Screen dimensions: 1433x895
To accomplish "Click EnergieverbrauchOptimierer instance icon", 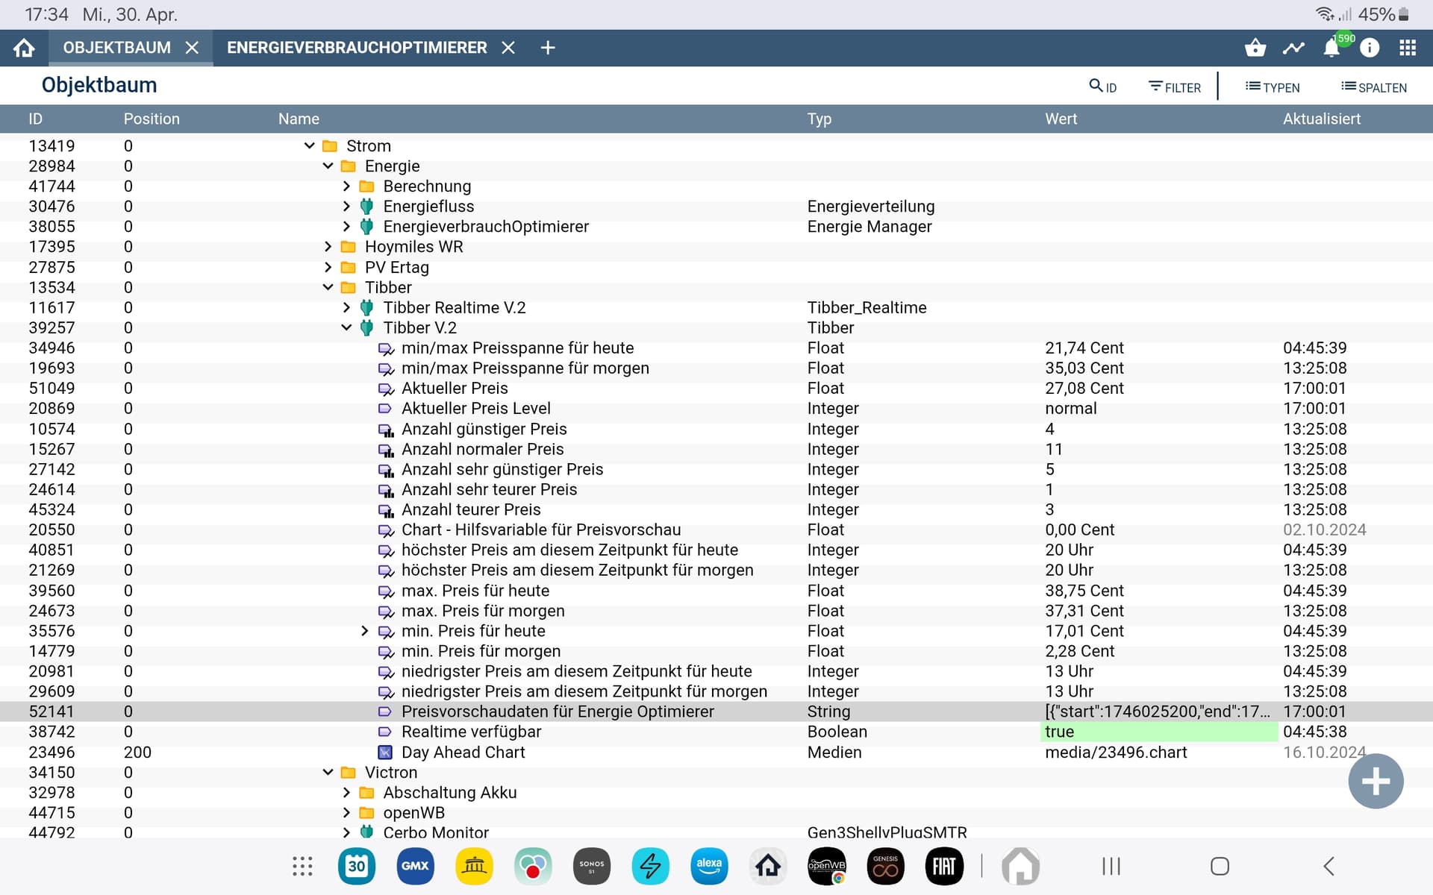I will click(x=366, y=226).
